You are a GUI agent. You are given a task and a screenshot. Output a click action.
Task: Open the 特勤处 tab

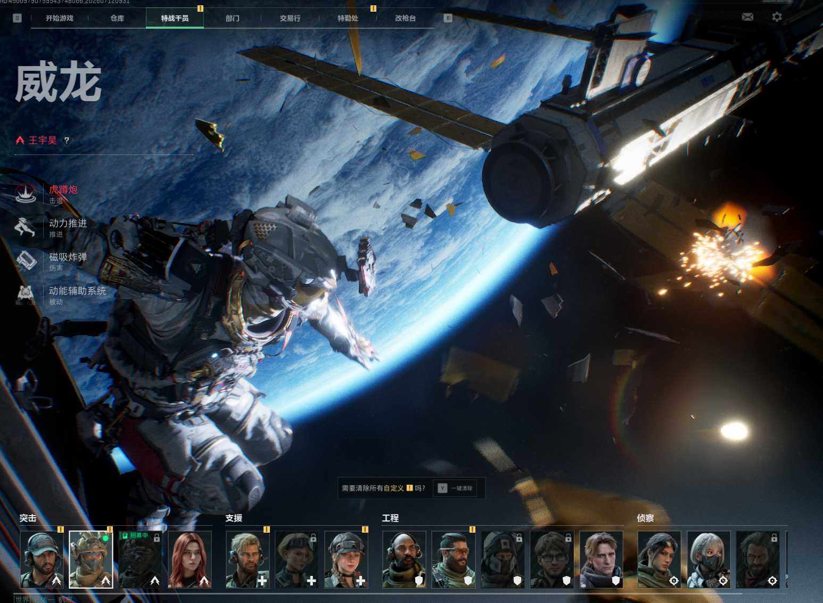coord(348,18)
